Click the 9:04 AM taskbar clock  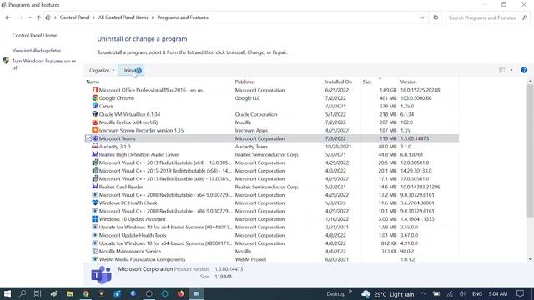click(x=497, y=293)
